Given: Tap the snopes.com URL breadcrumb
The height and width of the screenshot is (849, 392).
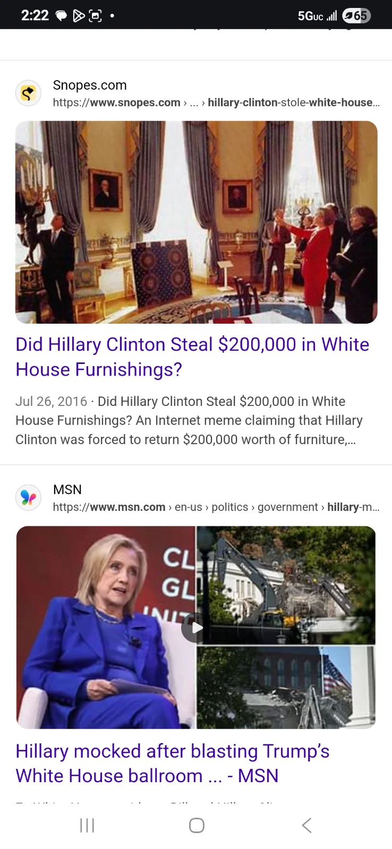Looking at the screenshot, I should (x=216, y=102).
